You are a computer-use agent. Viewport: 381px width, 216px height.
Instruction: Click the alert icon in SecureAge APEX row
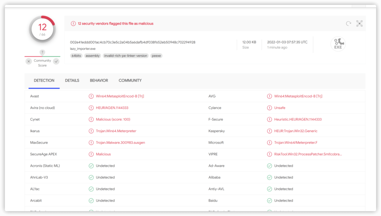(91, 154)
